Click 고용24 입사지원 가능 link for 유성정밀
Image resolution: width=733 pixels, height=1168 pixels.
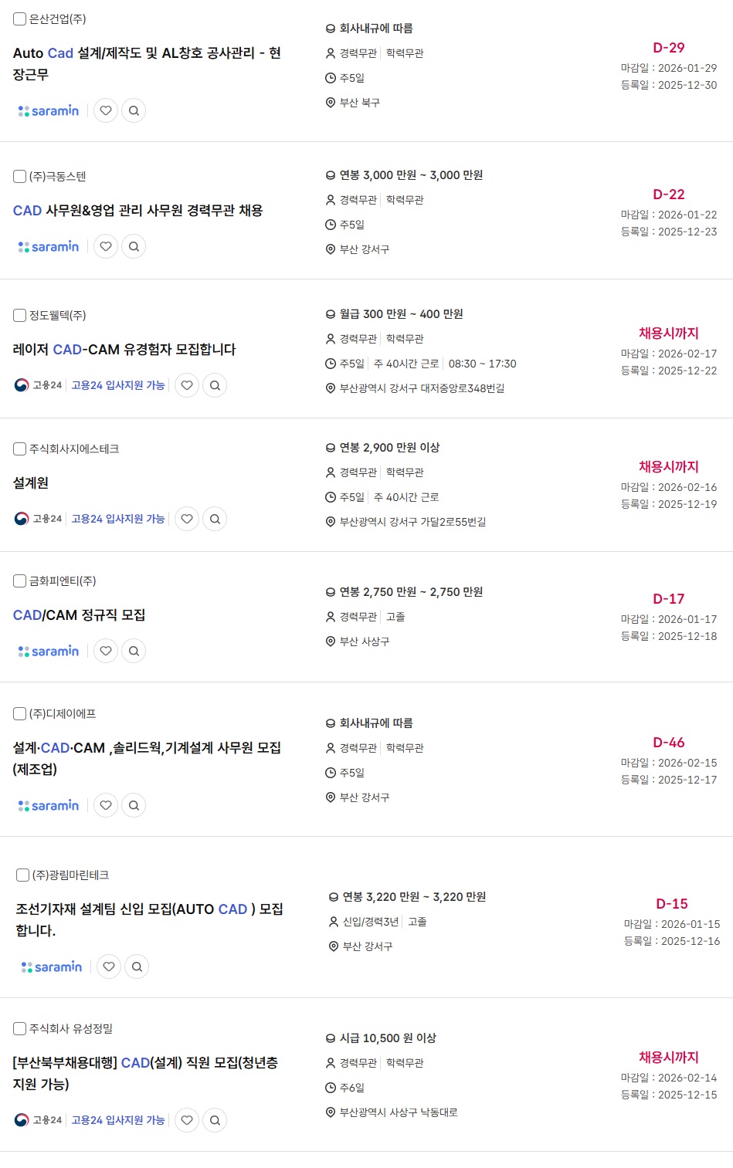tap(118, 1120)
